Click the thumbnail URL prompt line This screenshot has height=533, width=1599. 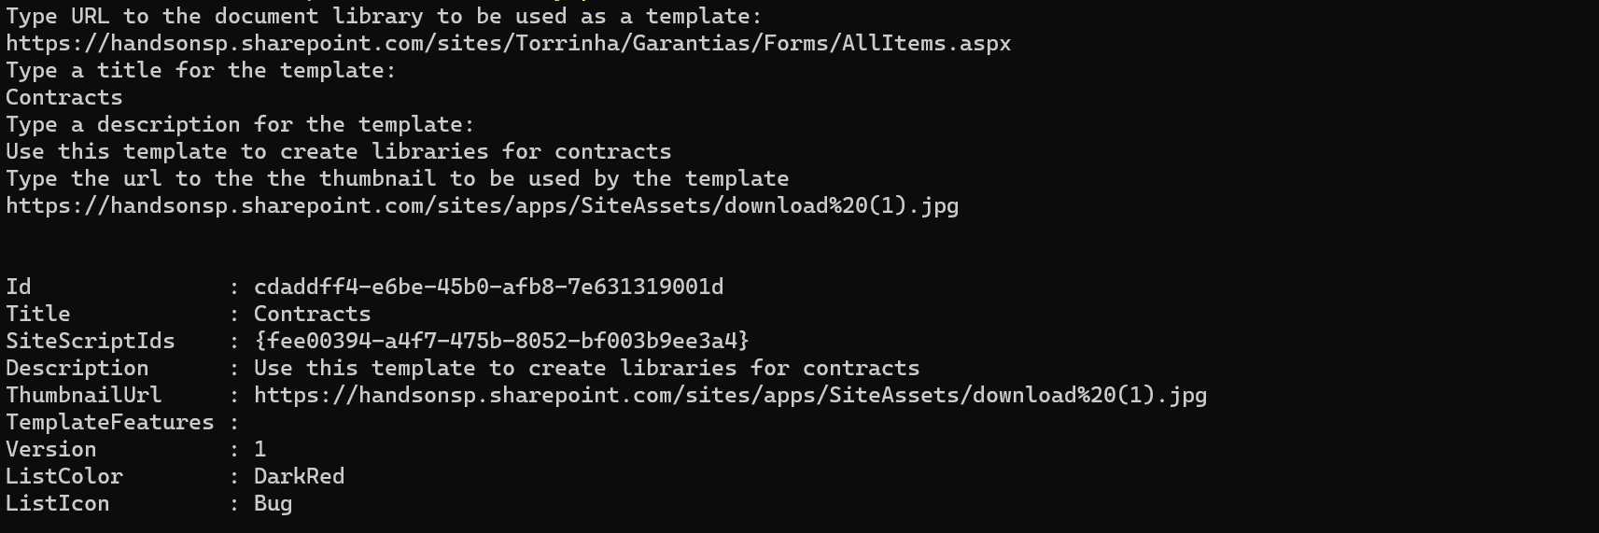coord(397,178)
